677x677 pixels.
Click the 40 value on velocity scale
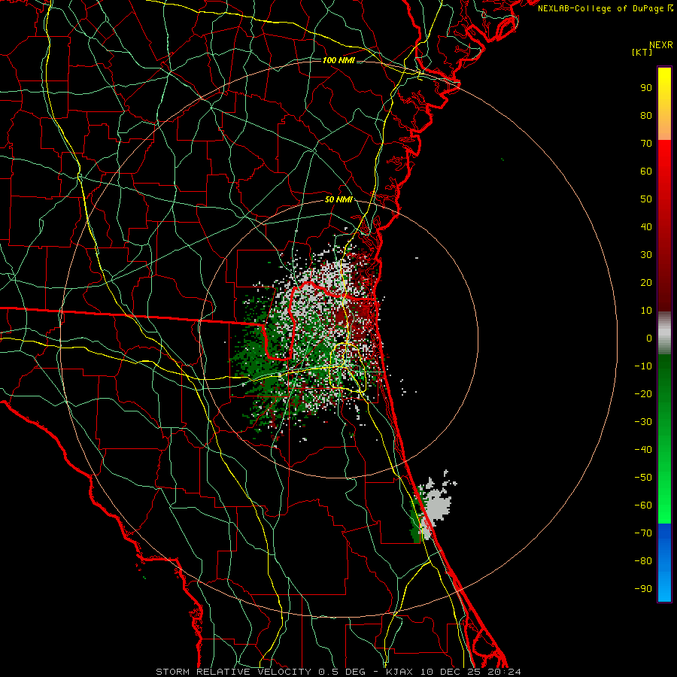[646, 227]
